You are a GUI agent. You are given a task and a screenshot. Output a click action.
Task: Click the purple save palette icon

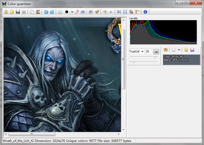click(x=192, y=50)
